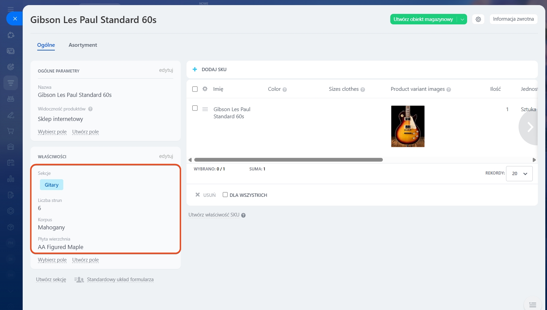Open the guitar product variant thumbnail
This screenshot has height=310, width=547.
point(408,126)
